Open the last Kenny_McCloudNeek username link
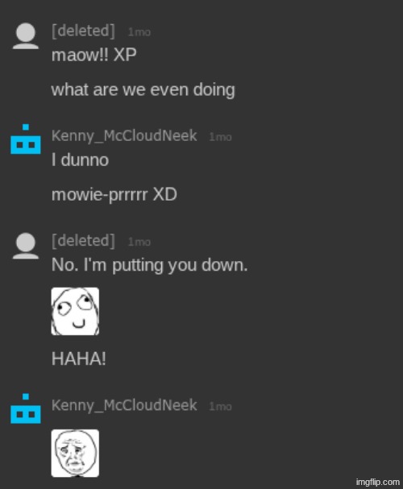 click(x=124, y=405)
